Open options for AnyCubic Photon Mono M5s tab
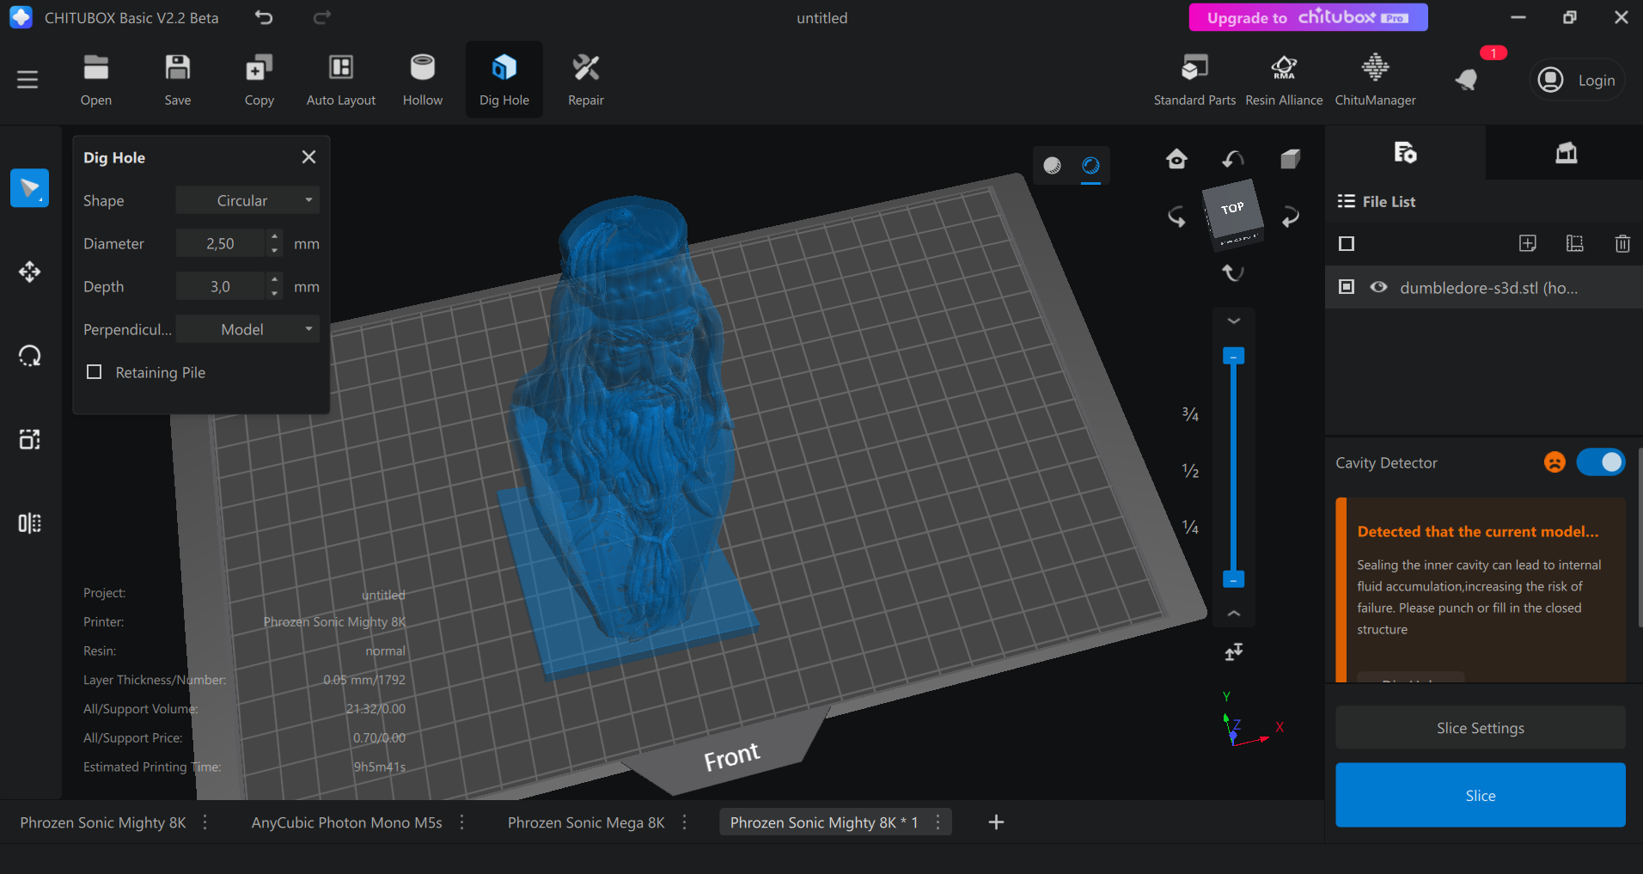 tap(462, 822)
